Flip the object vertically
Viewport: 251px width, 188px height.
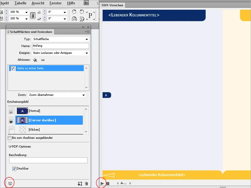(82, 19)
